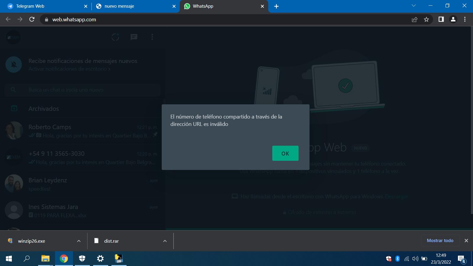
Task: Click the site lock icon
Action: [46, 20]
